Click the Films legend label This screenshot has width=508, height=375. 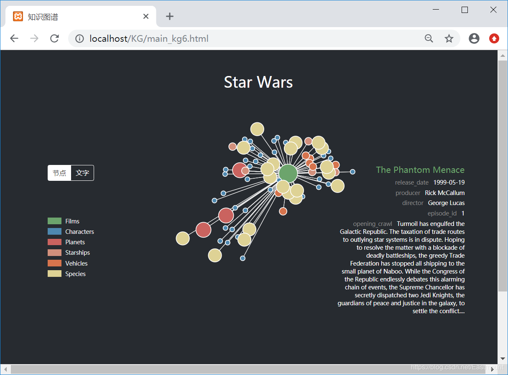click(x=72, y=221)
